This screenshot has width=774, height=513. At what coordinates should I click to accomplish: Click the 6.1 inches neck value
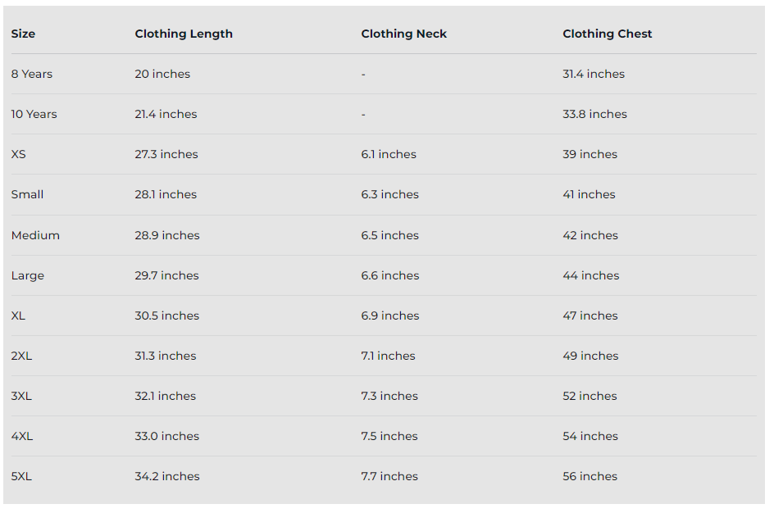click(x=389, y=154)
